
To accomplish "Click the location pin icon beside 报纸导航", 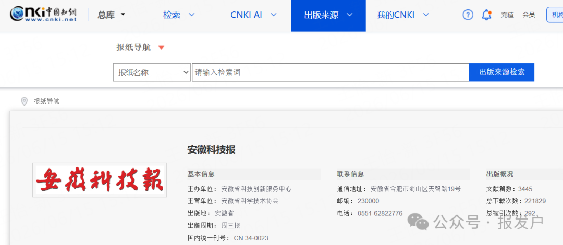I will tap(24, 101).
